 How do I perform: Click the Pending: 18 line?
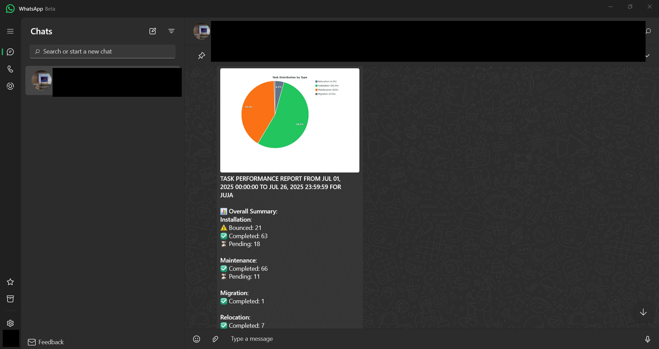[240, 244]
